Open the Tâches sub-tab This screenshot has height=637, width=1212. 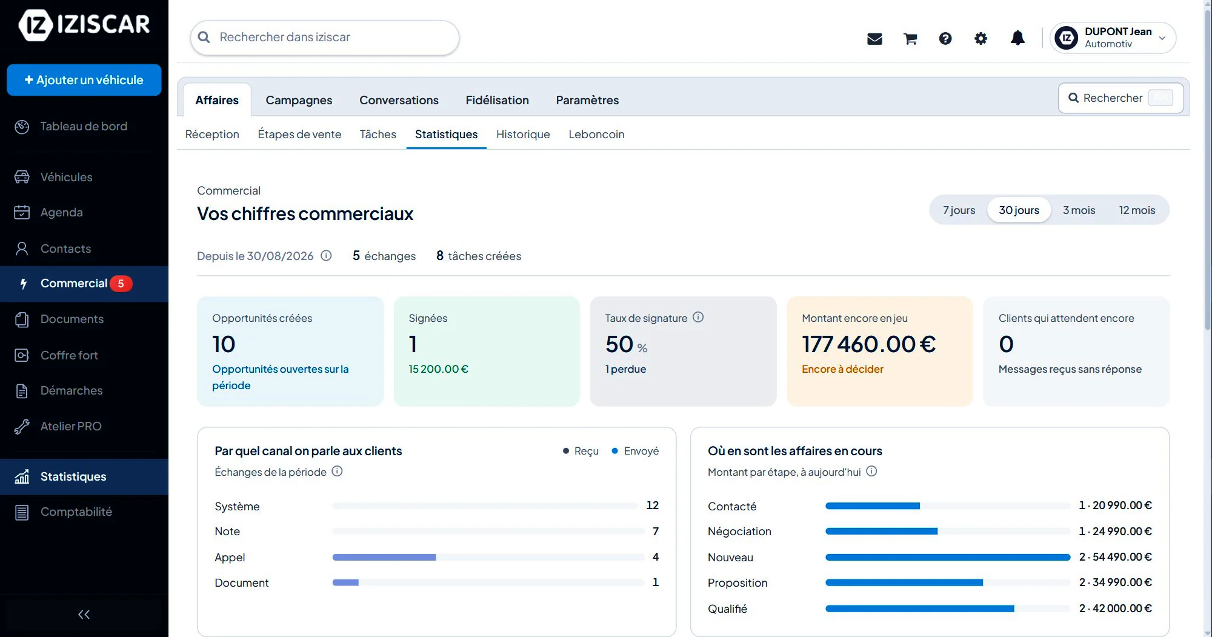[x=378, y=135]
